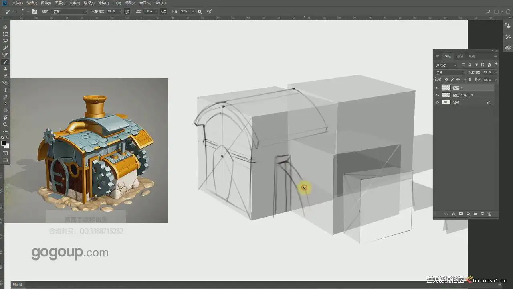Viewport: 513px width, 289px height.
Task: Select the Move tool
Action: 6,27
